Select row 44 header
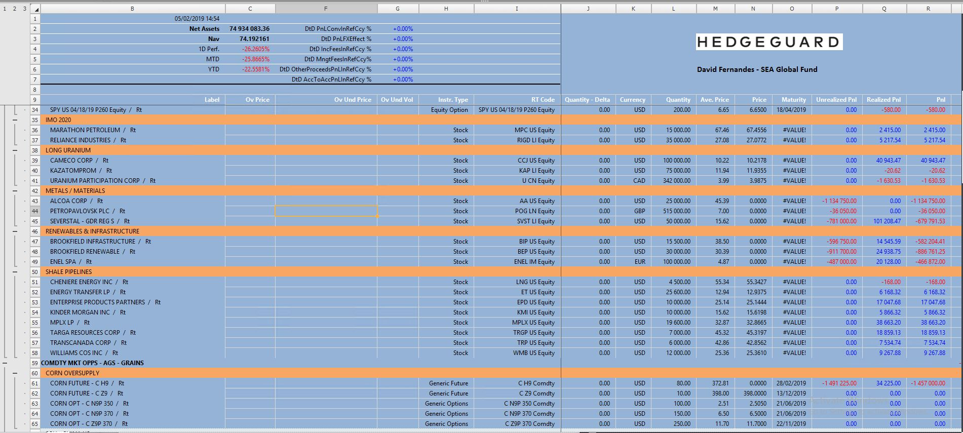The height and width of the screenshot is (433, 963). click(35, 211)
